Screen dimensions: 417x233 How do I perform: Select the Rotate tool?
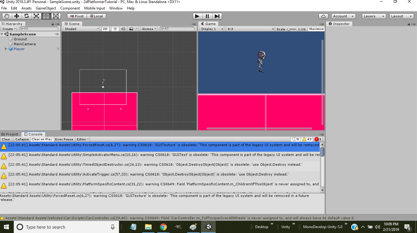(x=27, y=16)
